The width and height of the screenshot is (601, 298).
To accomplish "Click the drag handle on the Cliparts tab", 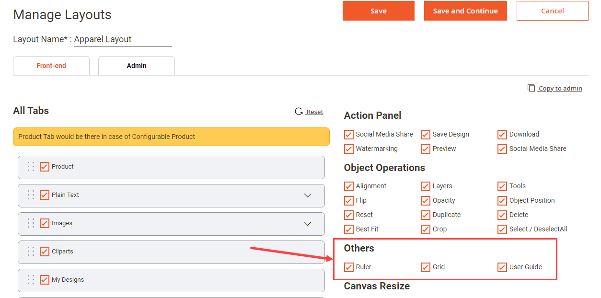I will (x=31, y=252).
